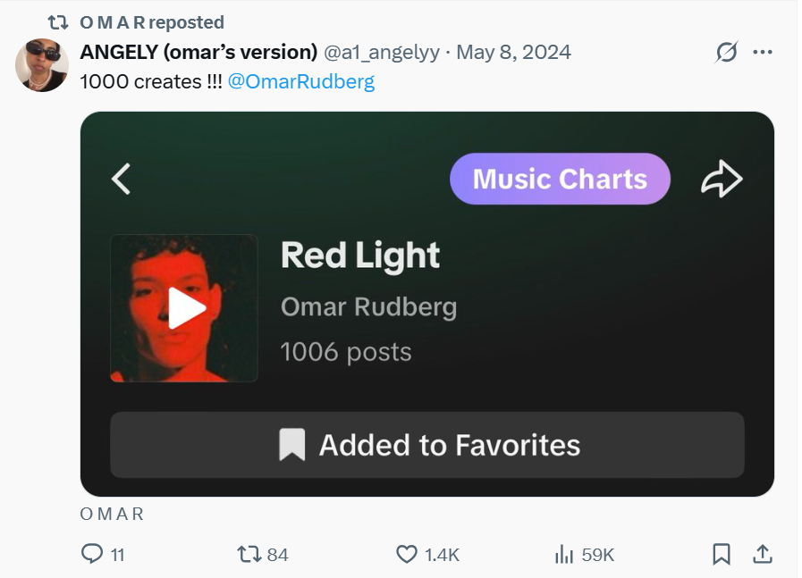Like the post with the heart icon

[407, 555]
